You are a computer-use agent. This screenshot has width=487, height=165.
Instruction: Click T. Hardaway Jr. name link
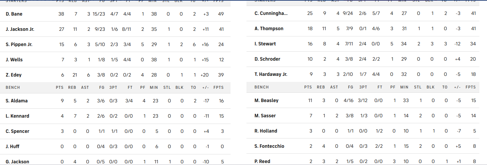tap(271, 74)
